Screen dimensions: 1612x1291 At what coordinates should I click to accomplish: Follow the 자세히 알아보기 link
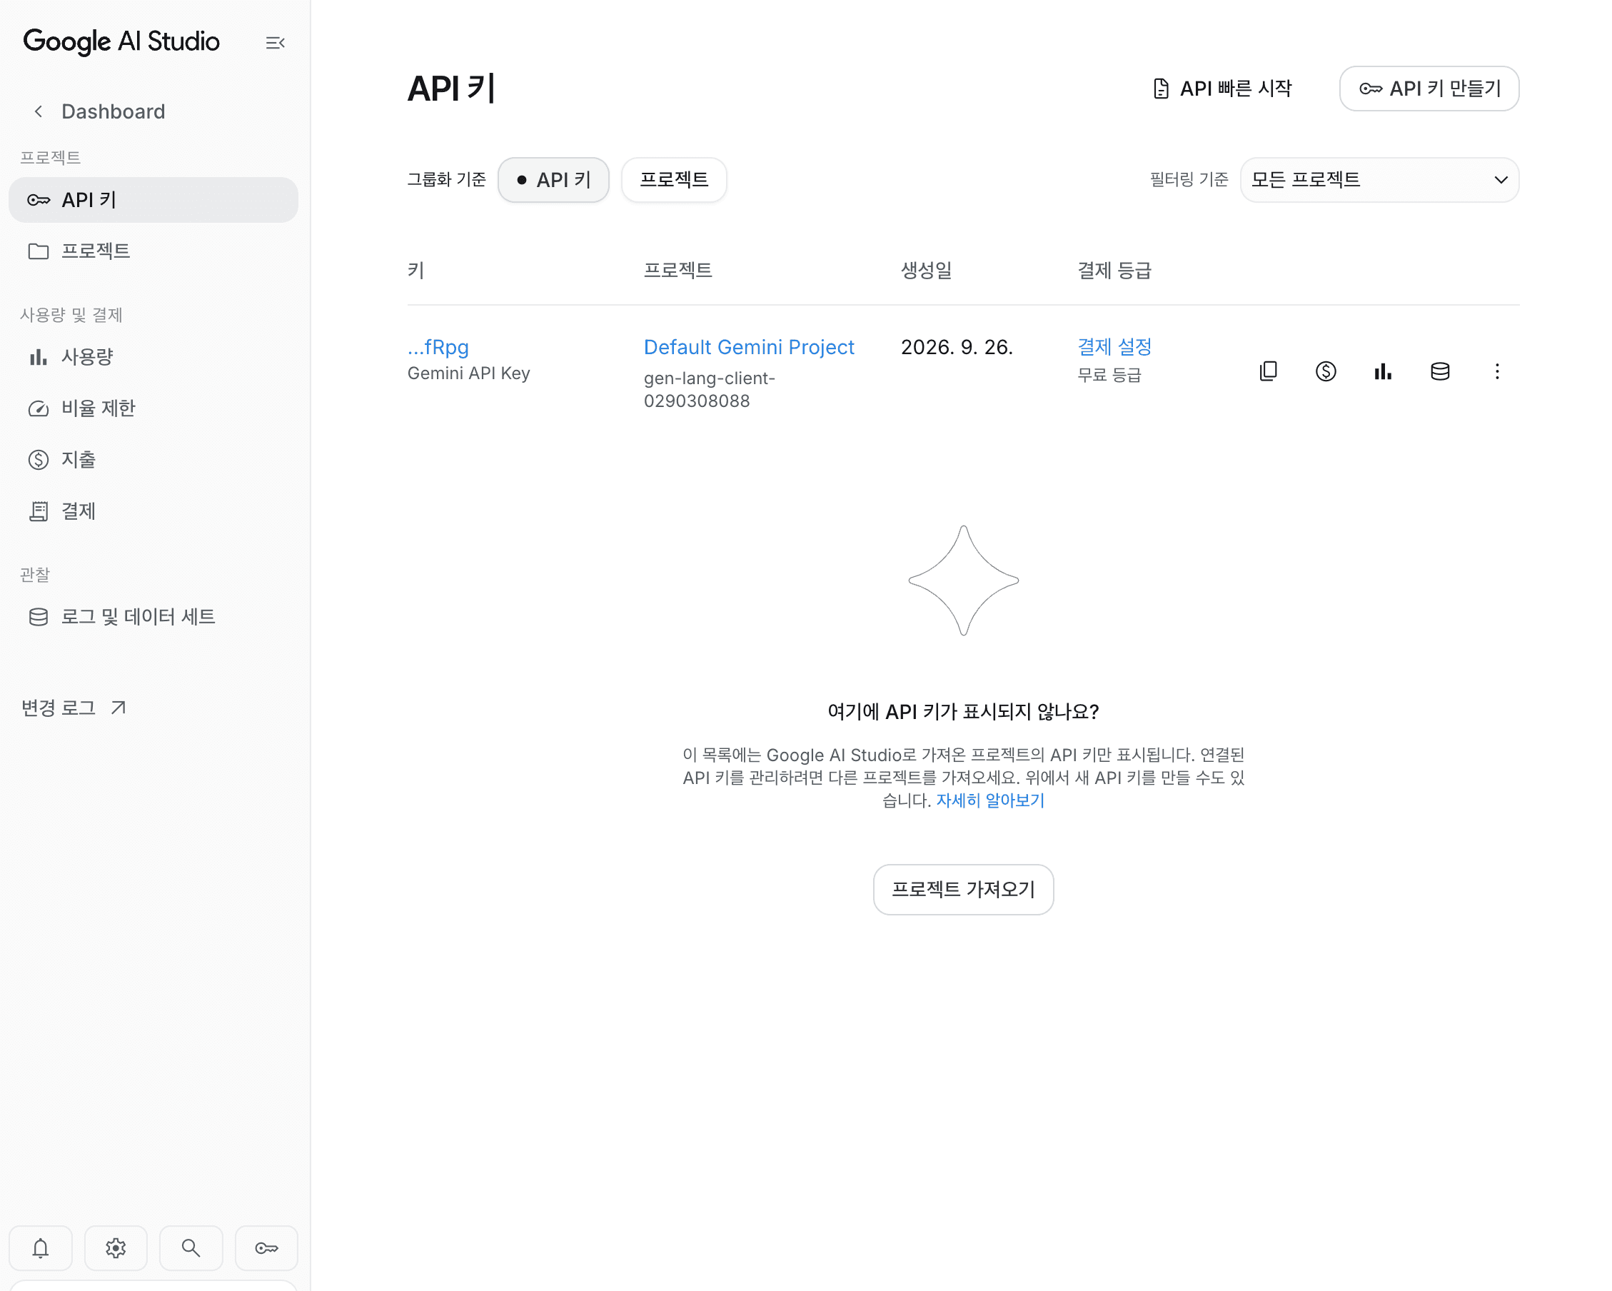(x=990, y=800)
